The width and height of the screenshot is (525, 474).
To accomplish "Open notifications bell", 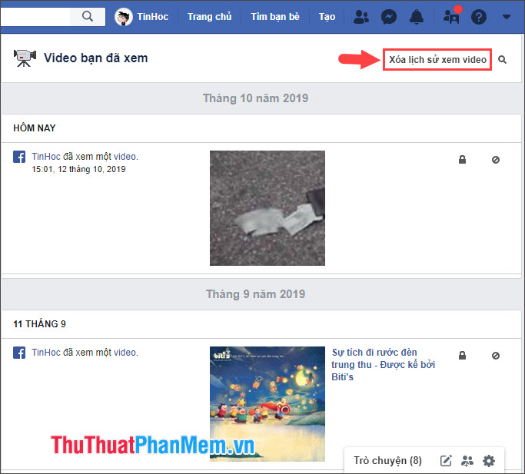I will point(417,17).
